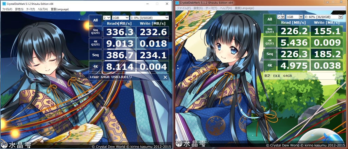
Task: Click the 0.004 write value in the left window
Action: [x=153, y=66]
